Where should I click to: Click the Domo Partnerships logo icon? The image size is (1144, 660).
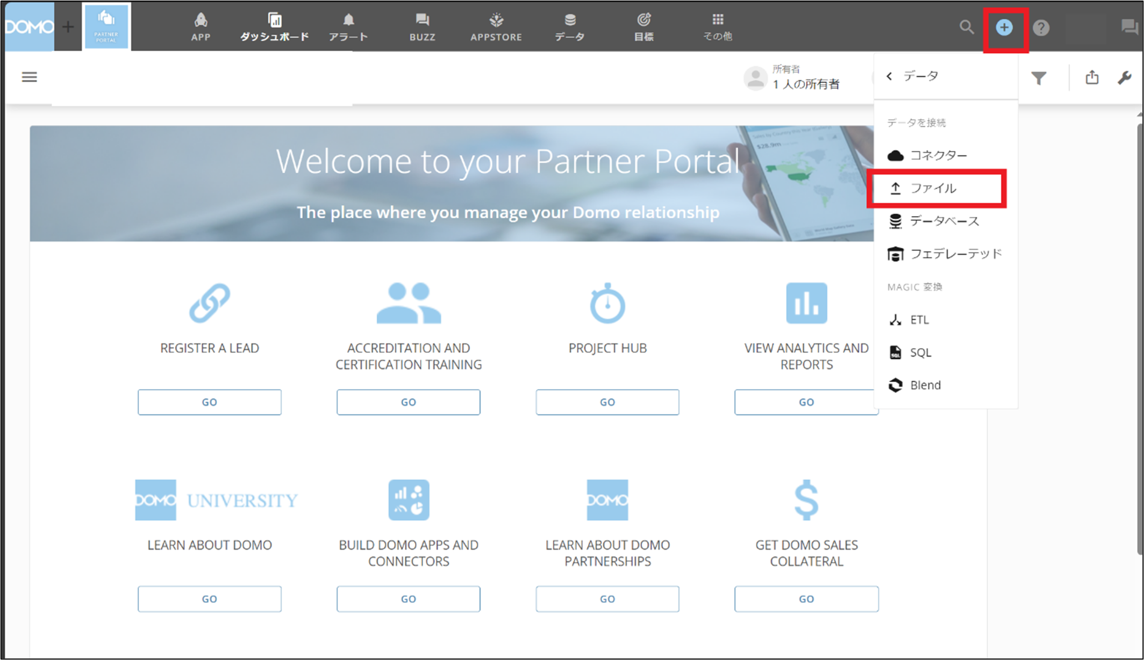click(x=607, y=500)
